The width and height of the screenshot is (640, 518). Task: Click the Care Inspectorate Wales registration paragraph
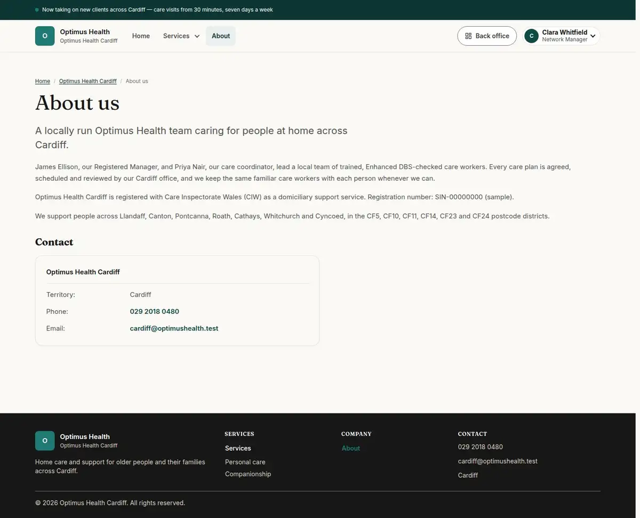(x=275, y=197)
